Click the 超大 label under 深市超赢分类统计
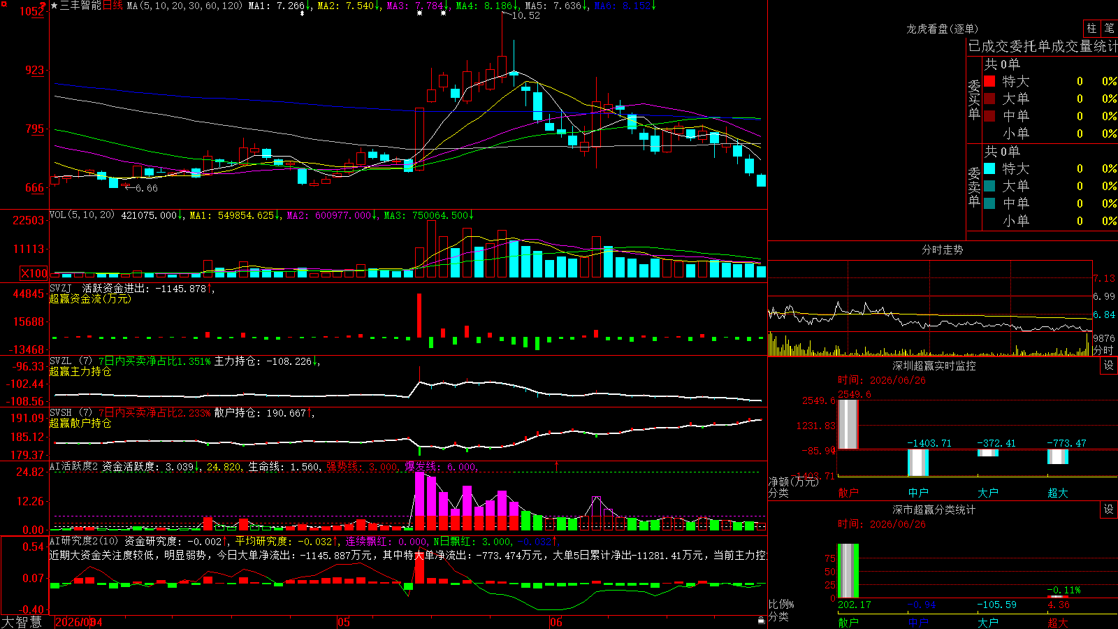 (x=1058, y=622)
